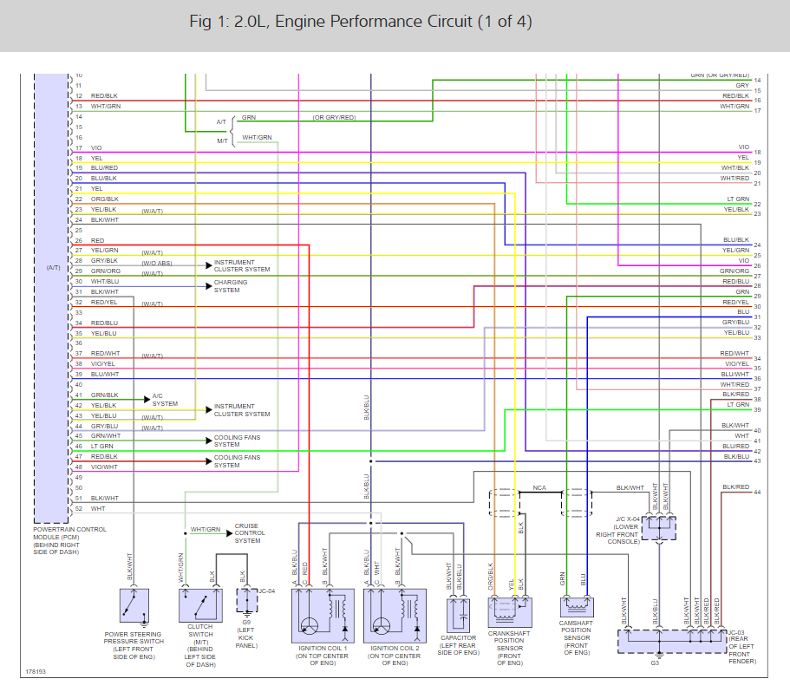
Task: Click the Clutch Switch symbol
Action: [200, 605]
